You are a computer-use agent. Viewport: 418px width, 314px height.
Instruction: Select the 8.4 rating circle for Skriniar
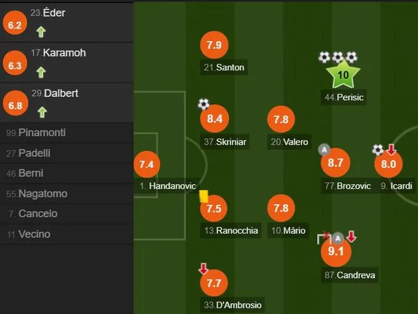[215, 119]
